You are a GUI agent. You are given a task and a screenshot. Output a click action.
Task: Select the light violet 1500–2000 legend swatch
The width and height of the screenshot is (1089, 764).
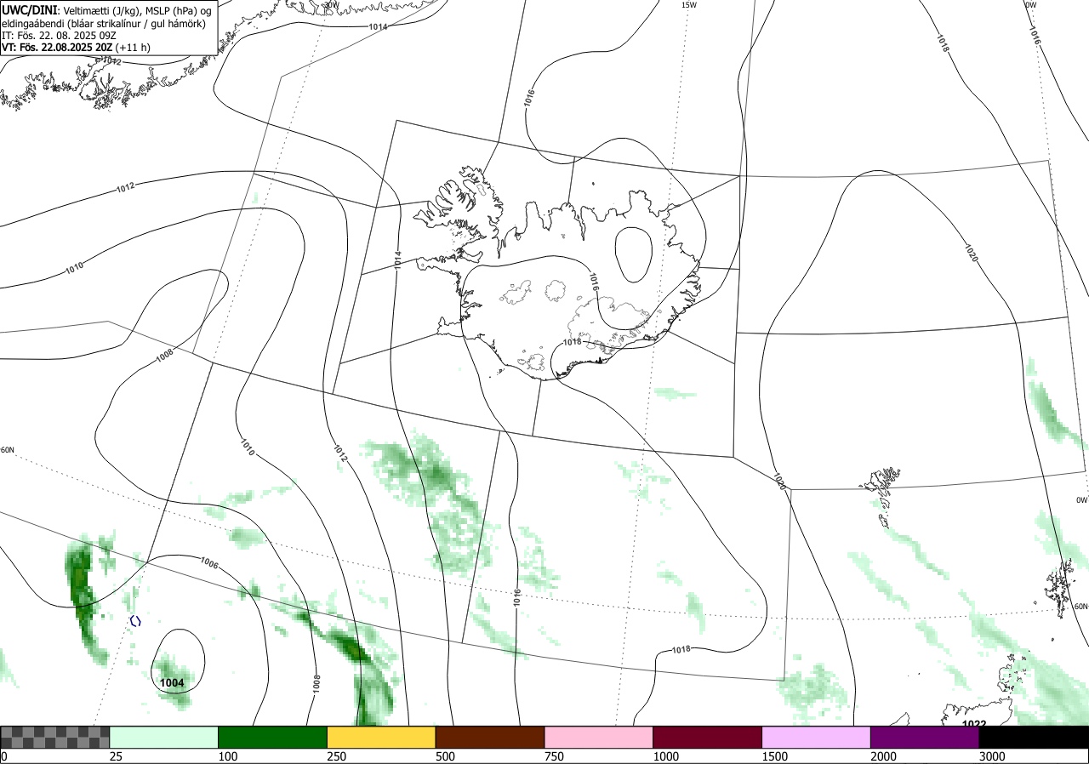[x=817, y=737]
